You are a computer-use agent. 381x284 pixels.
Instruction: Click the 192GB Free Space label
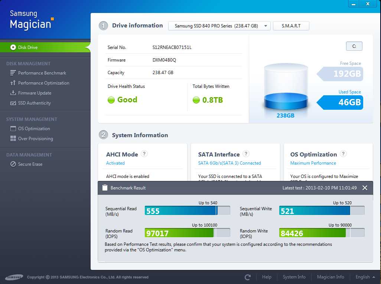(x=340, y=73)
